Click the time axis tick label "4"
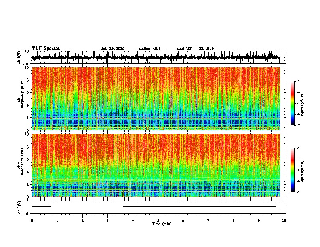 coord(133,220)
